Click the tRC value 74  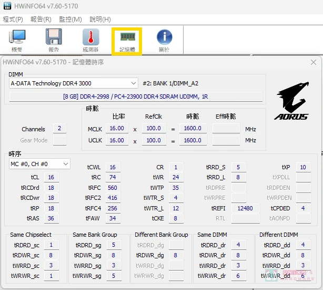(113, 177)
